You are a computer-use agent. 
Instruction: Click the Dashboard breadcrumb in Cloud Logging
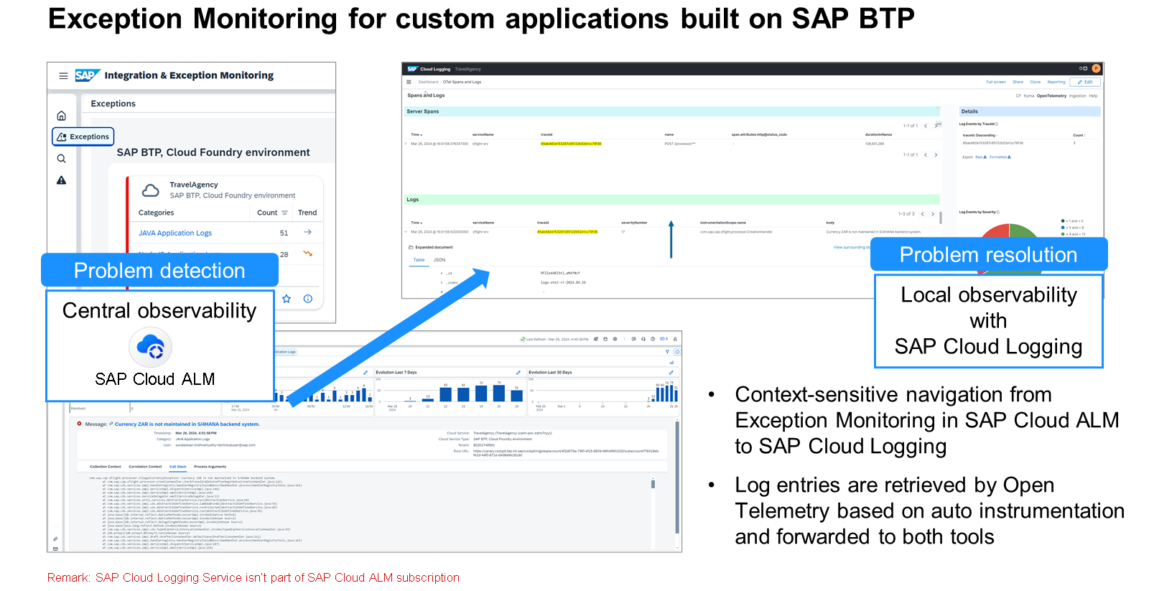pos(428,82)
